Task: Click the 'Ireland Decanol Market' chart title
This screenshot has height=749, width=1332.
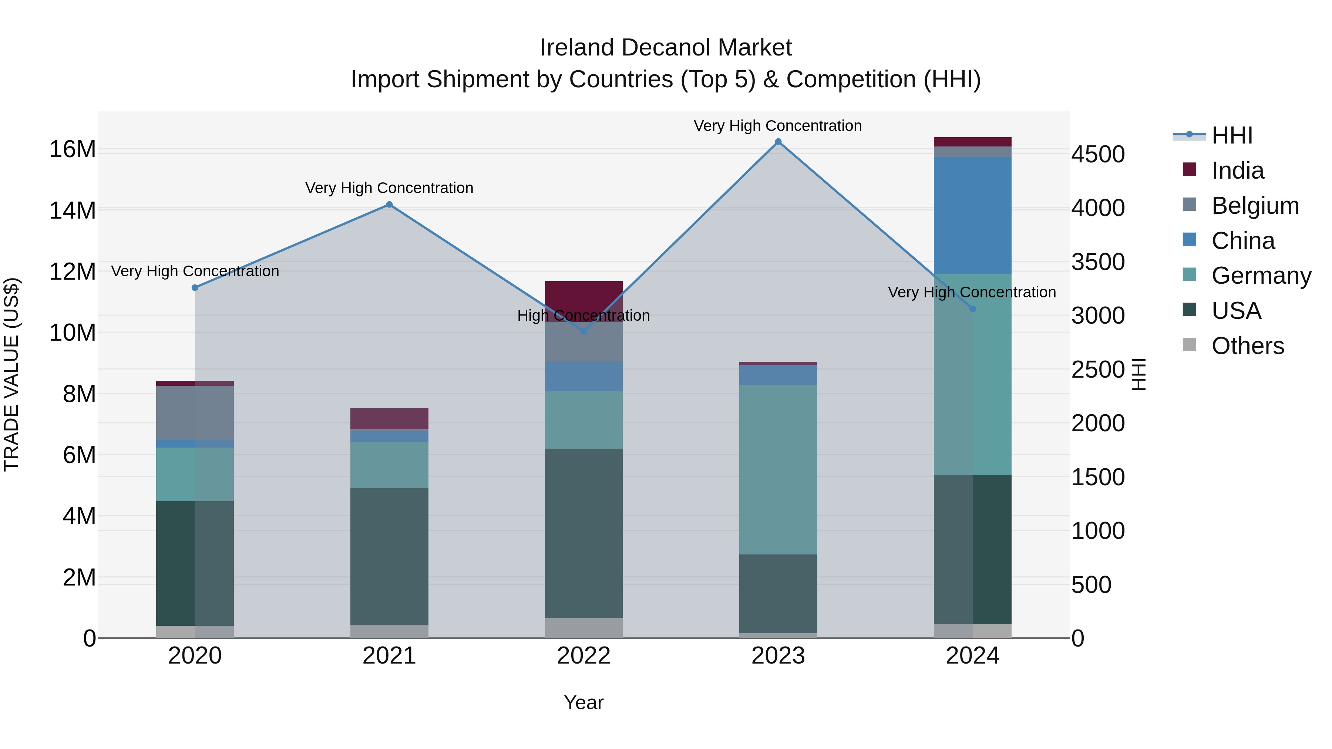Action: point(666,48)
